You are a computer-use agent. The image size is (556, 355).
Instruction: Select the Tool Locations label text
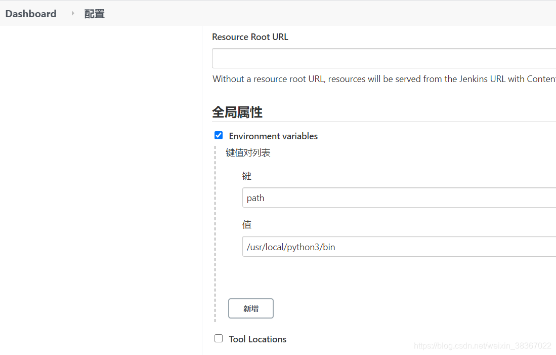coord(258,339)
